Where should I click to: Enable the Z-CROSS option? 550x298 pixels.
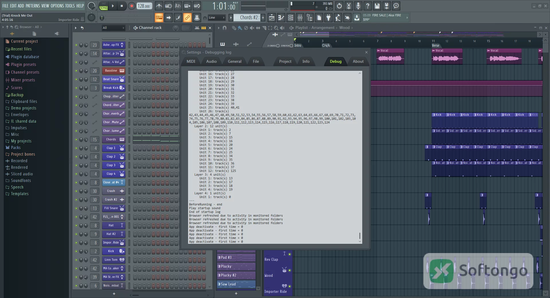point(278,46)
